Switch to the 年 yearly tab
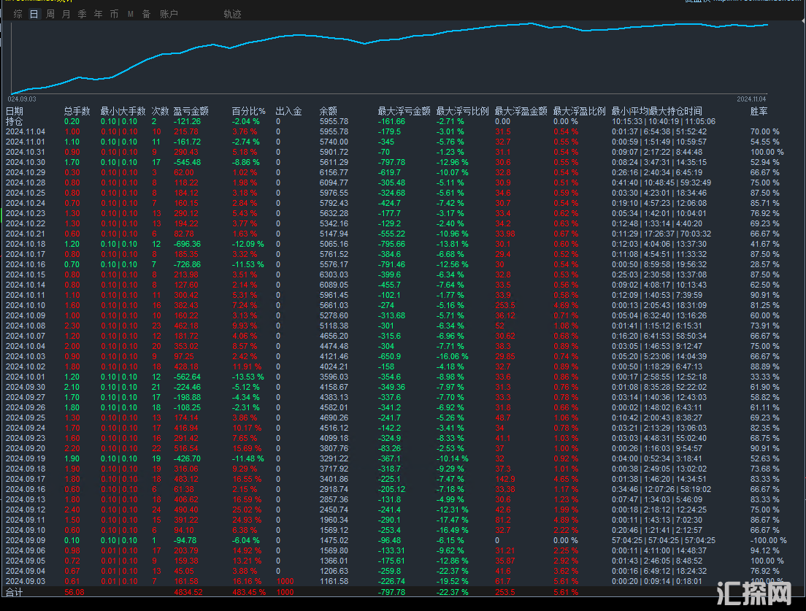 (x=98, y=14)
